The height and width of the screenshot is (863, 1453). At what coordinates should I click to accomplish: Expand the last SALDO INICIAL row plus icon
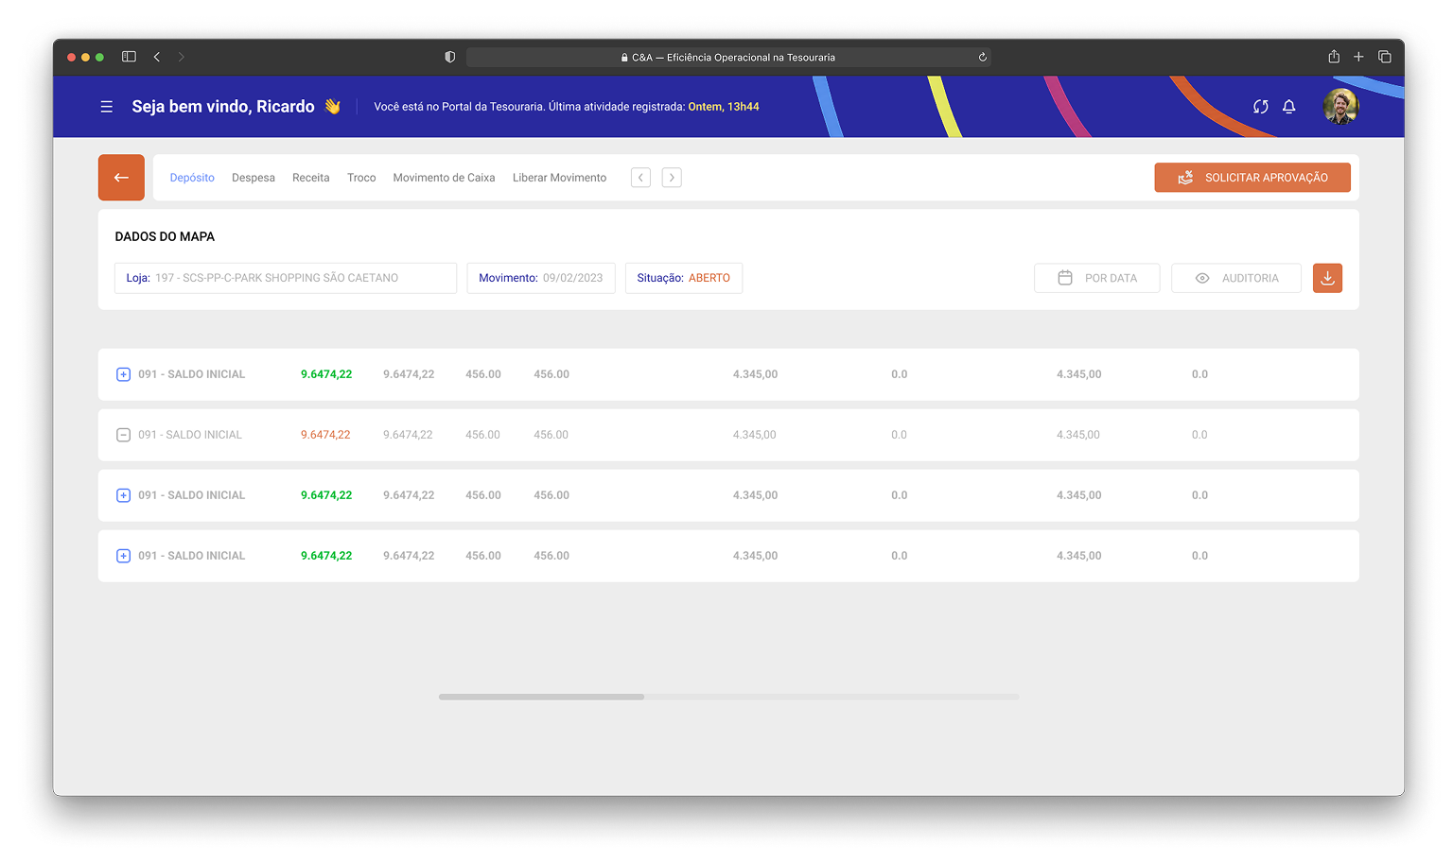(x=123, y=556)
